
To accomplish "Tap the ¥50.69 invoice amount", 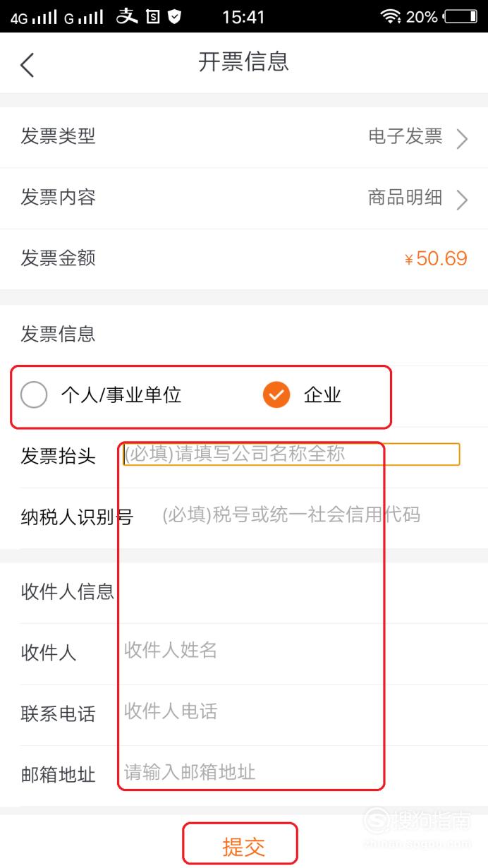I will (436, 258).
